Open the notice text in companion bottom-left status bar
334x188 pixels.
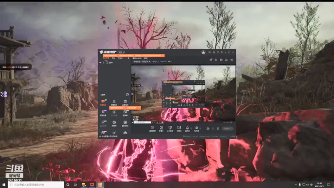(x=109, y=136)
